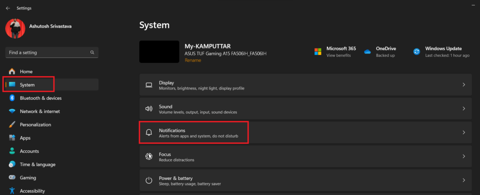480x195 pixels.
Task: Open Focus settings via its chevron
Action: point(464,156)
